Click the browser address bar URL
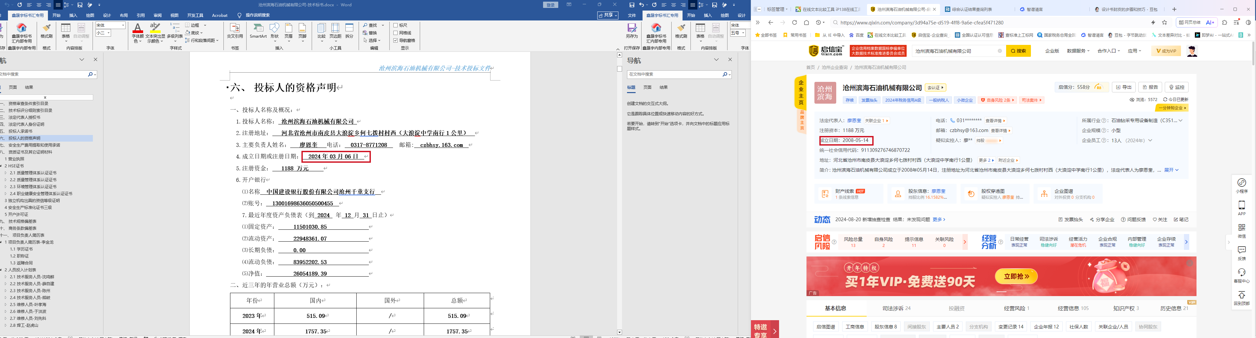1256x338 pixels. 922,22
